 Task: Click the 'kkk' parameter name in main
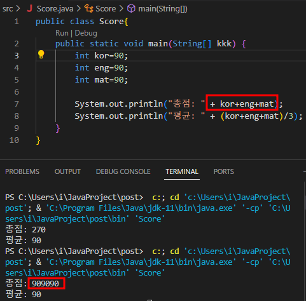point(224,44)
